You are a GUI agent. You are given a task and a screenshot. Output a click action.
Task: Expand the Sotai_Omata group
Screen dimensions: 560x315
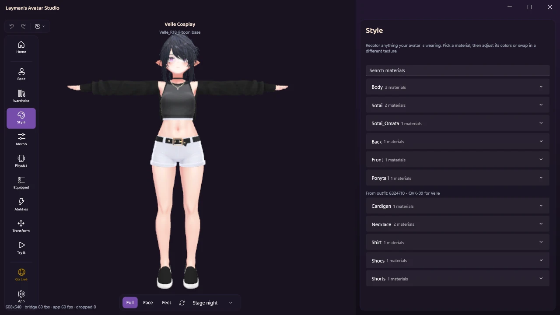click(458, 123)
